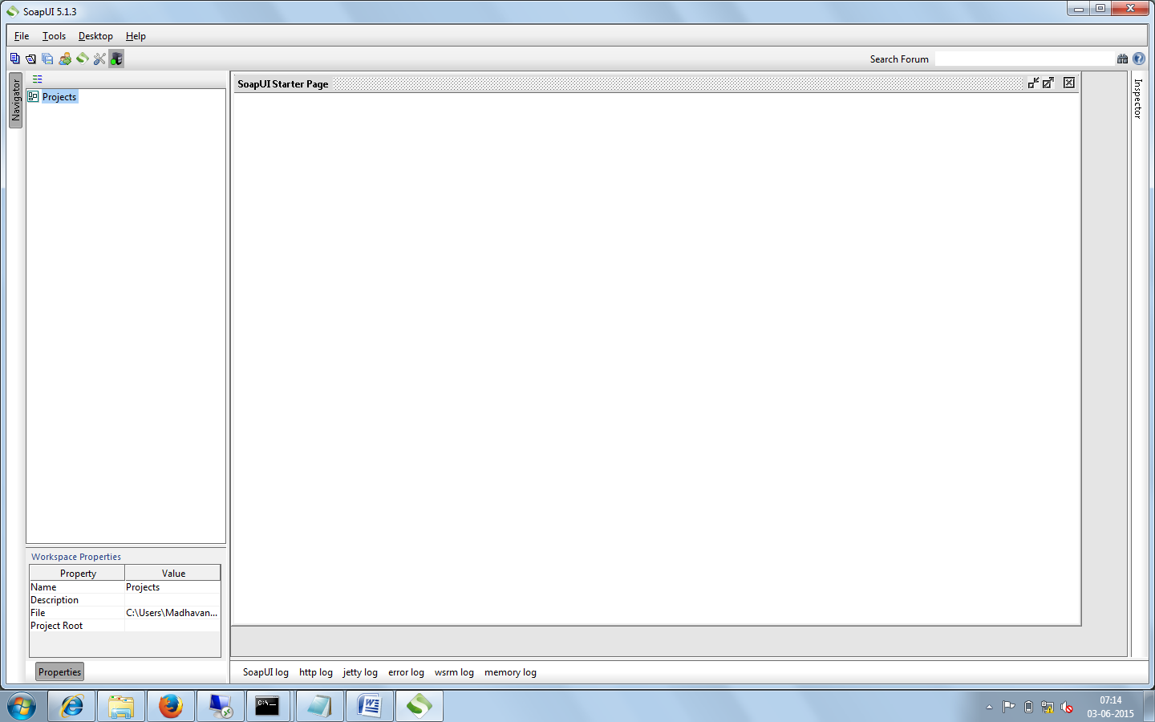Show the SoapUI log tab

click(x=265, y=672)
